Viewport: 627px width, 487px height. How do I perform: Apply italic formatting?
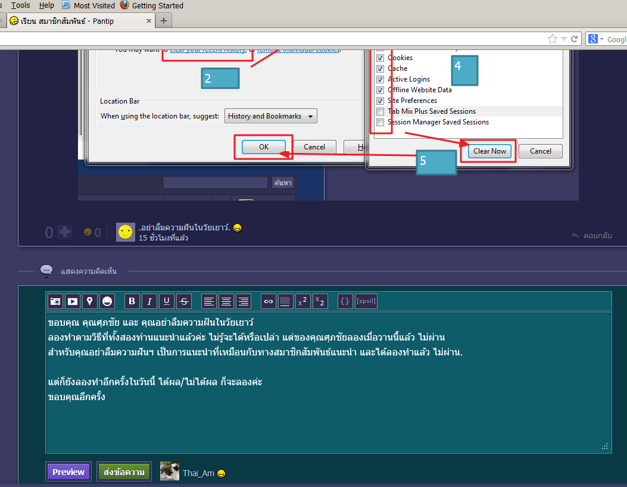click(149, 301)
